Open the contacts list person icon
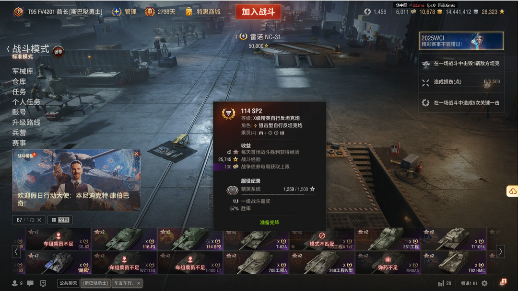 click(14, 283)
